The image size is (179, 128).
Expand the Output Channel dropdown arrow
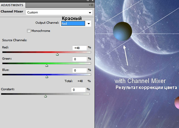[89, 24]
